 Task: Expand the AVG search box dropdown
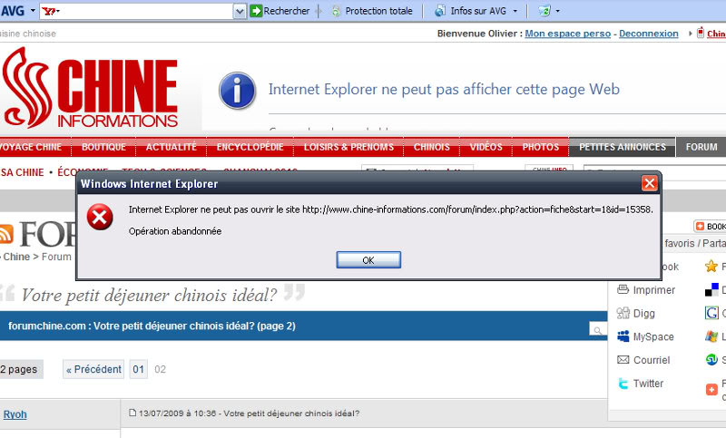click(x=240, y=11)
